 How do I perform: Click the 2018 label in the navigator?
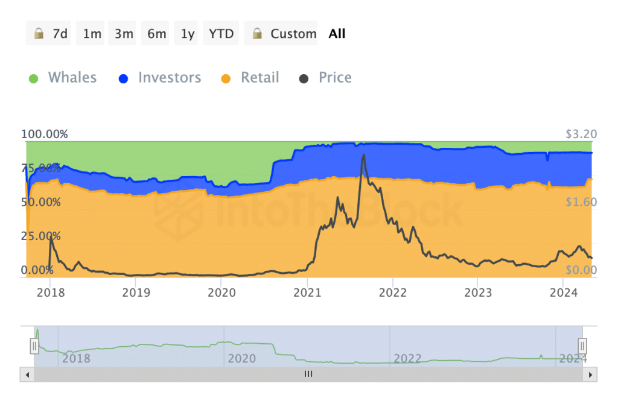coord(76,358)
